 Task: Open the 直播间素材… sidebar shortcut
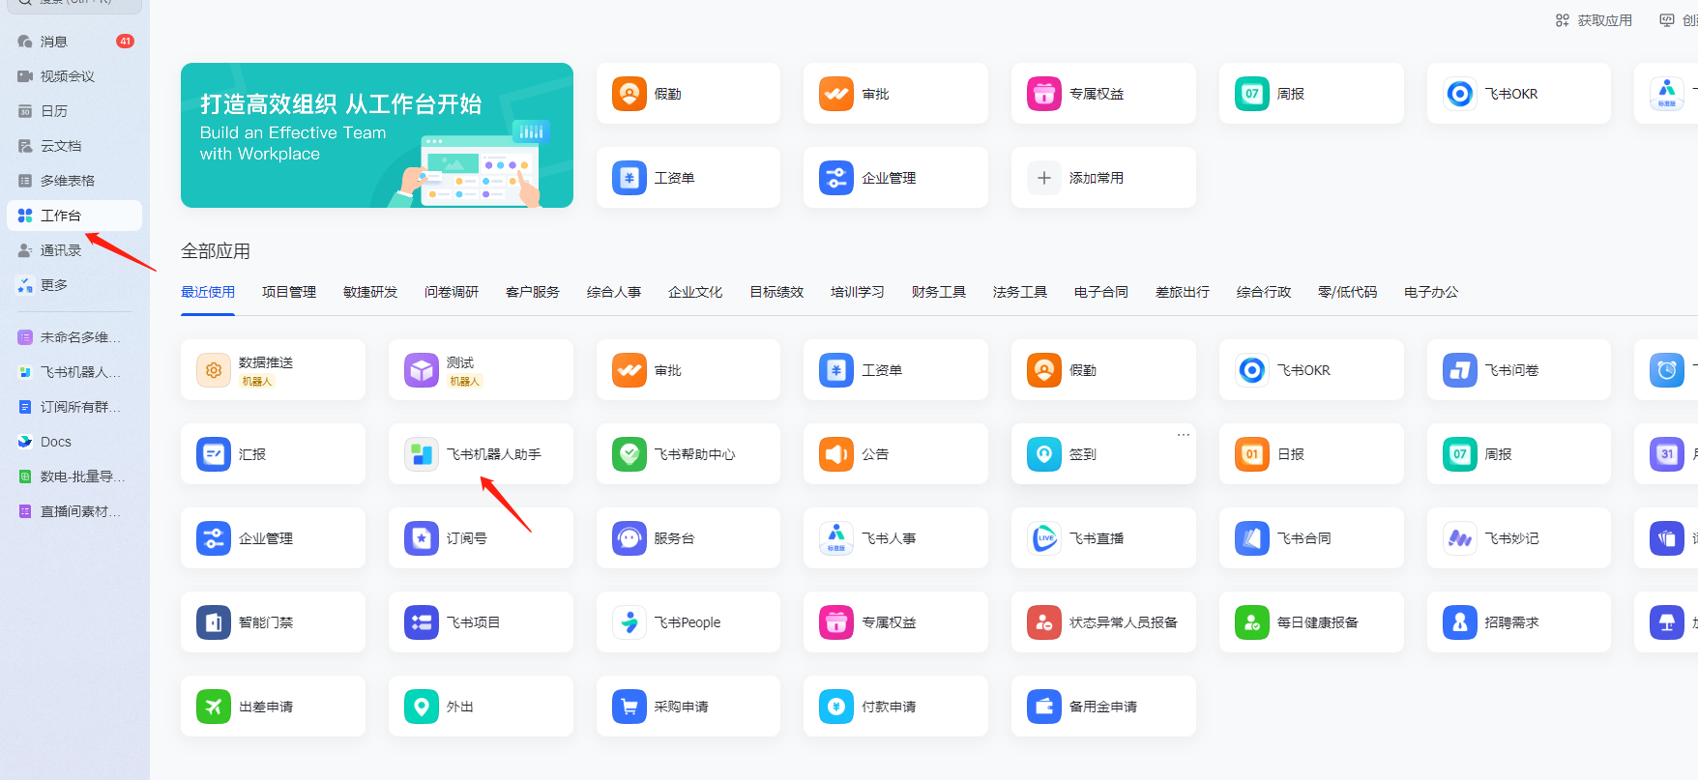74,511
